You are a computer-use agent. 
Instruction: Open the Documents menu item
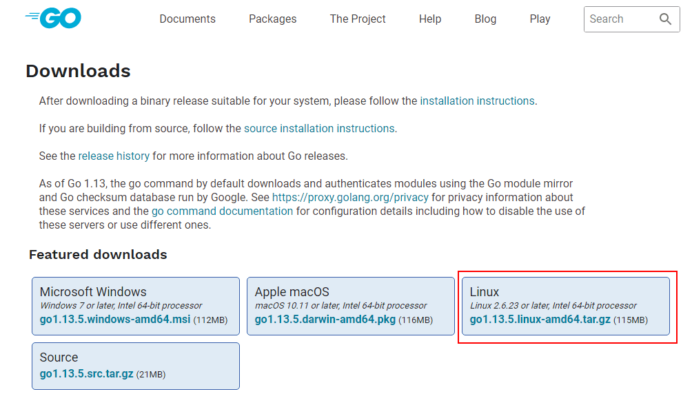click(187, 19)
